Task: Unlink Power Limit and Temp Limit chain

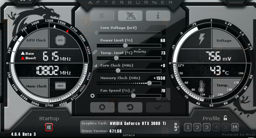Action: coord(95,52)
